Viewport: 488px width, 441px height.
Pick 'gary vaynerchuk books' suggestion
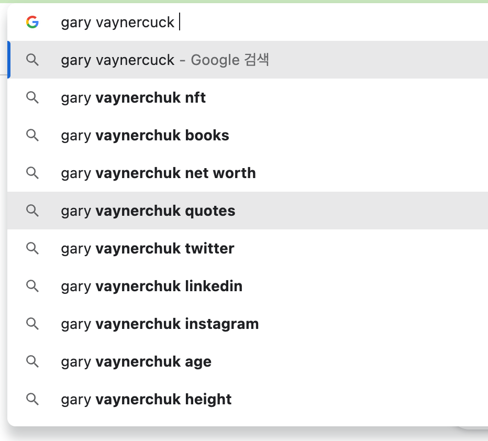[x=145, y=135]
